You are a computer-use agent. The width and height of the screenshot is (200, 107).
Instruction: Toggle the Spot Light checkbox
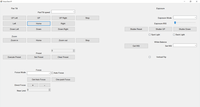tap(150, 35)
